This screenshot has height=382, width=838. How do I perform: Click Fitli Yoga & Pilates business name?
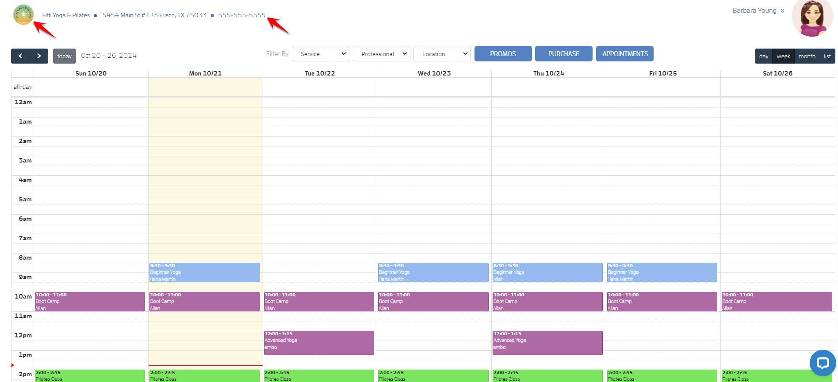[x=66, y=15]
